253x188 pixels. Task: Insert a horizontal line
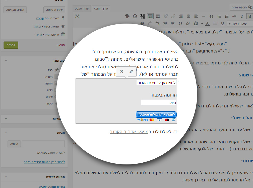pyautogui.click(x=204, y=16)
